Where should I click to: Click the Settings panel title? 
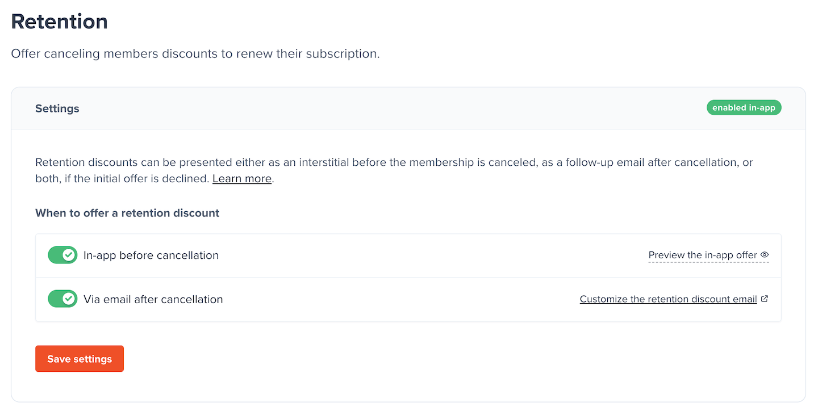coord(57,108)
